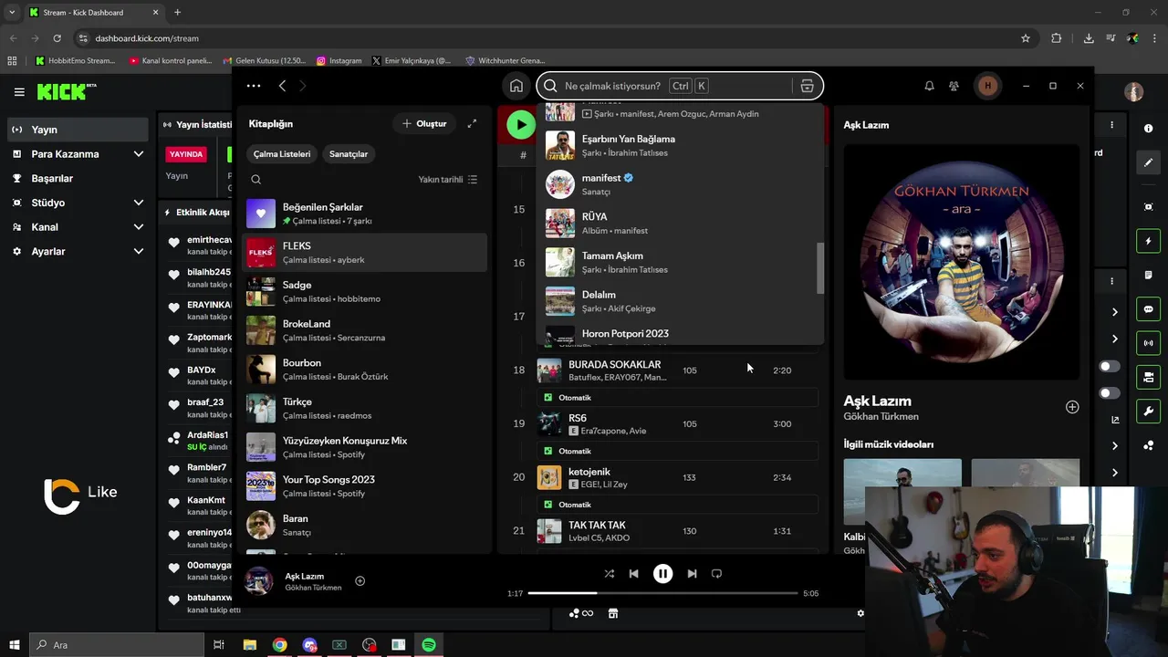Open the Instagram bookmark
The height and width of the screenshot is (657, 1168).
coord(339,61)
